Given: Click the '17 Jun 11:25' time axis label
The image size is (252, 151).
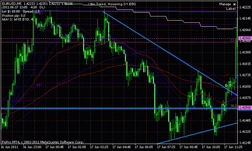Looking at the screenshot, I should [x=233, y=147].
